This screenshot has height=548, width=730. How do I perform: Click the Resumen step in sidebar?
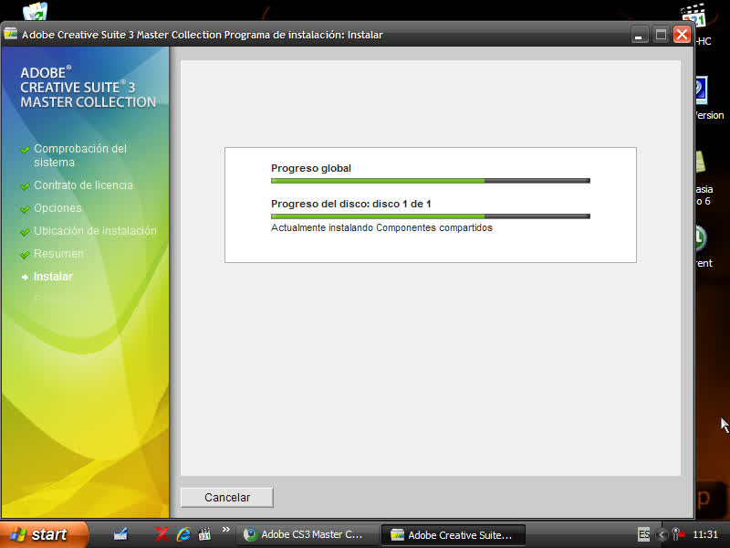coord(58,254)
